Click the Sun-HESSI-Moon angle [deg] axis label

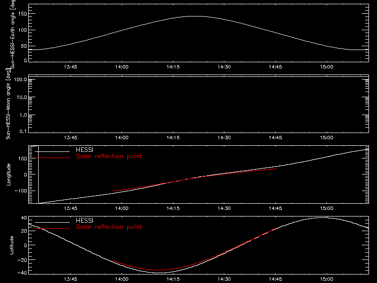8,104
